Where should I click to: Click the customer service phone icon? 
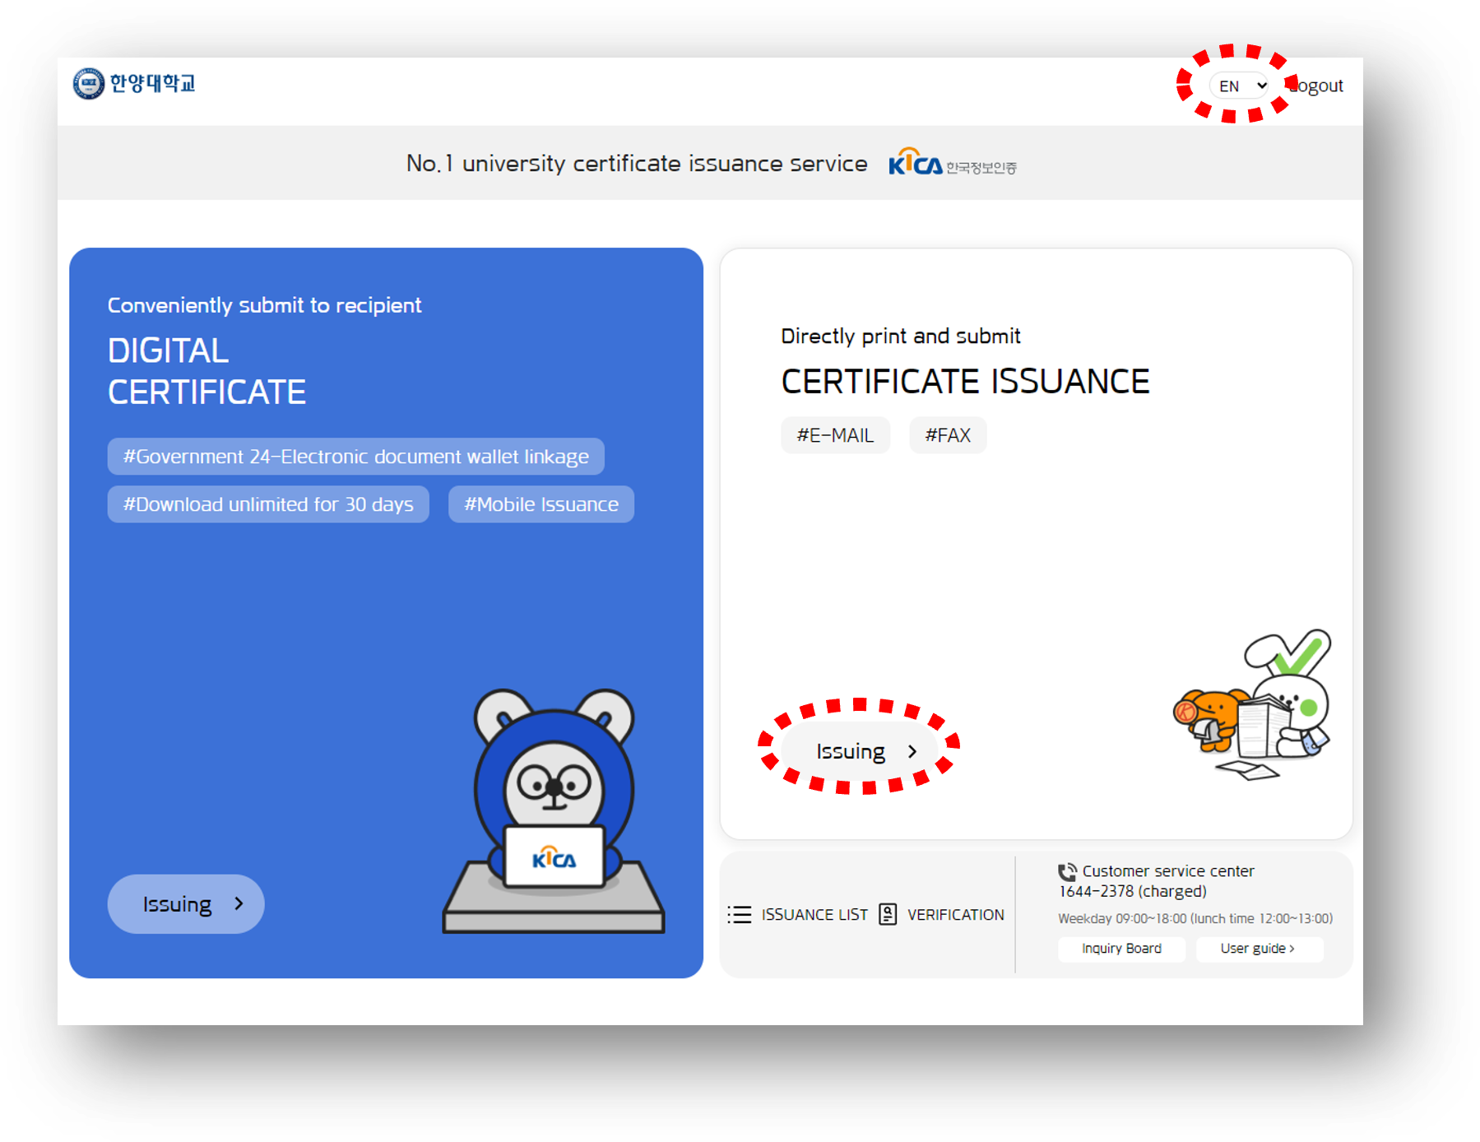(1067, 872)
